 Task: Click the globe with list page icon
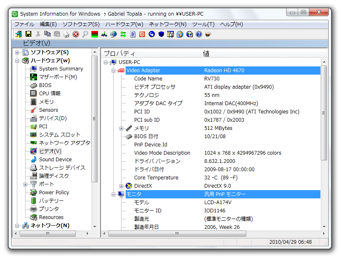tap(180, 34)
